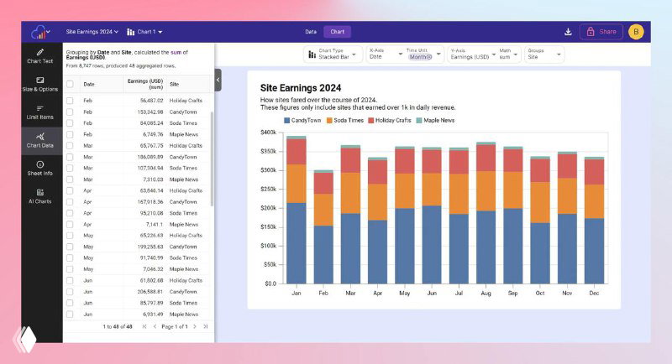Toggle the select-all checkbox in table header
672x364 pixels.
(70, 84)
